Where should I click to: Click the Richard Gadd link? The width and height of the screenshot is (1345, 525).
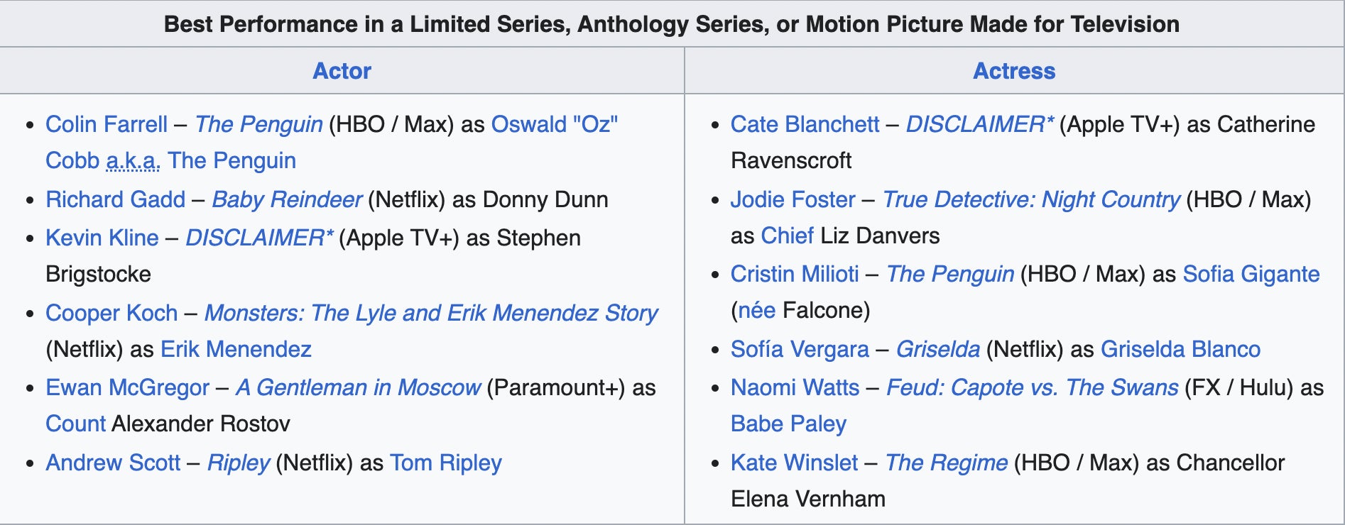click(x=115, y=199)
